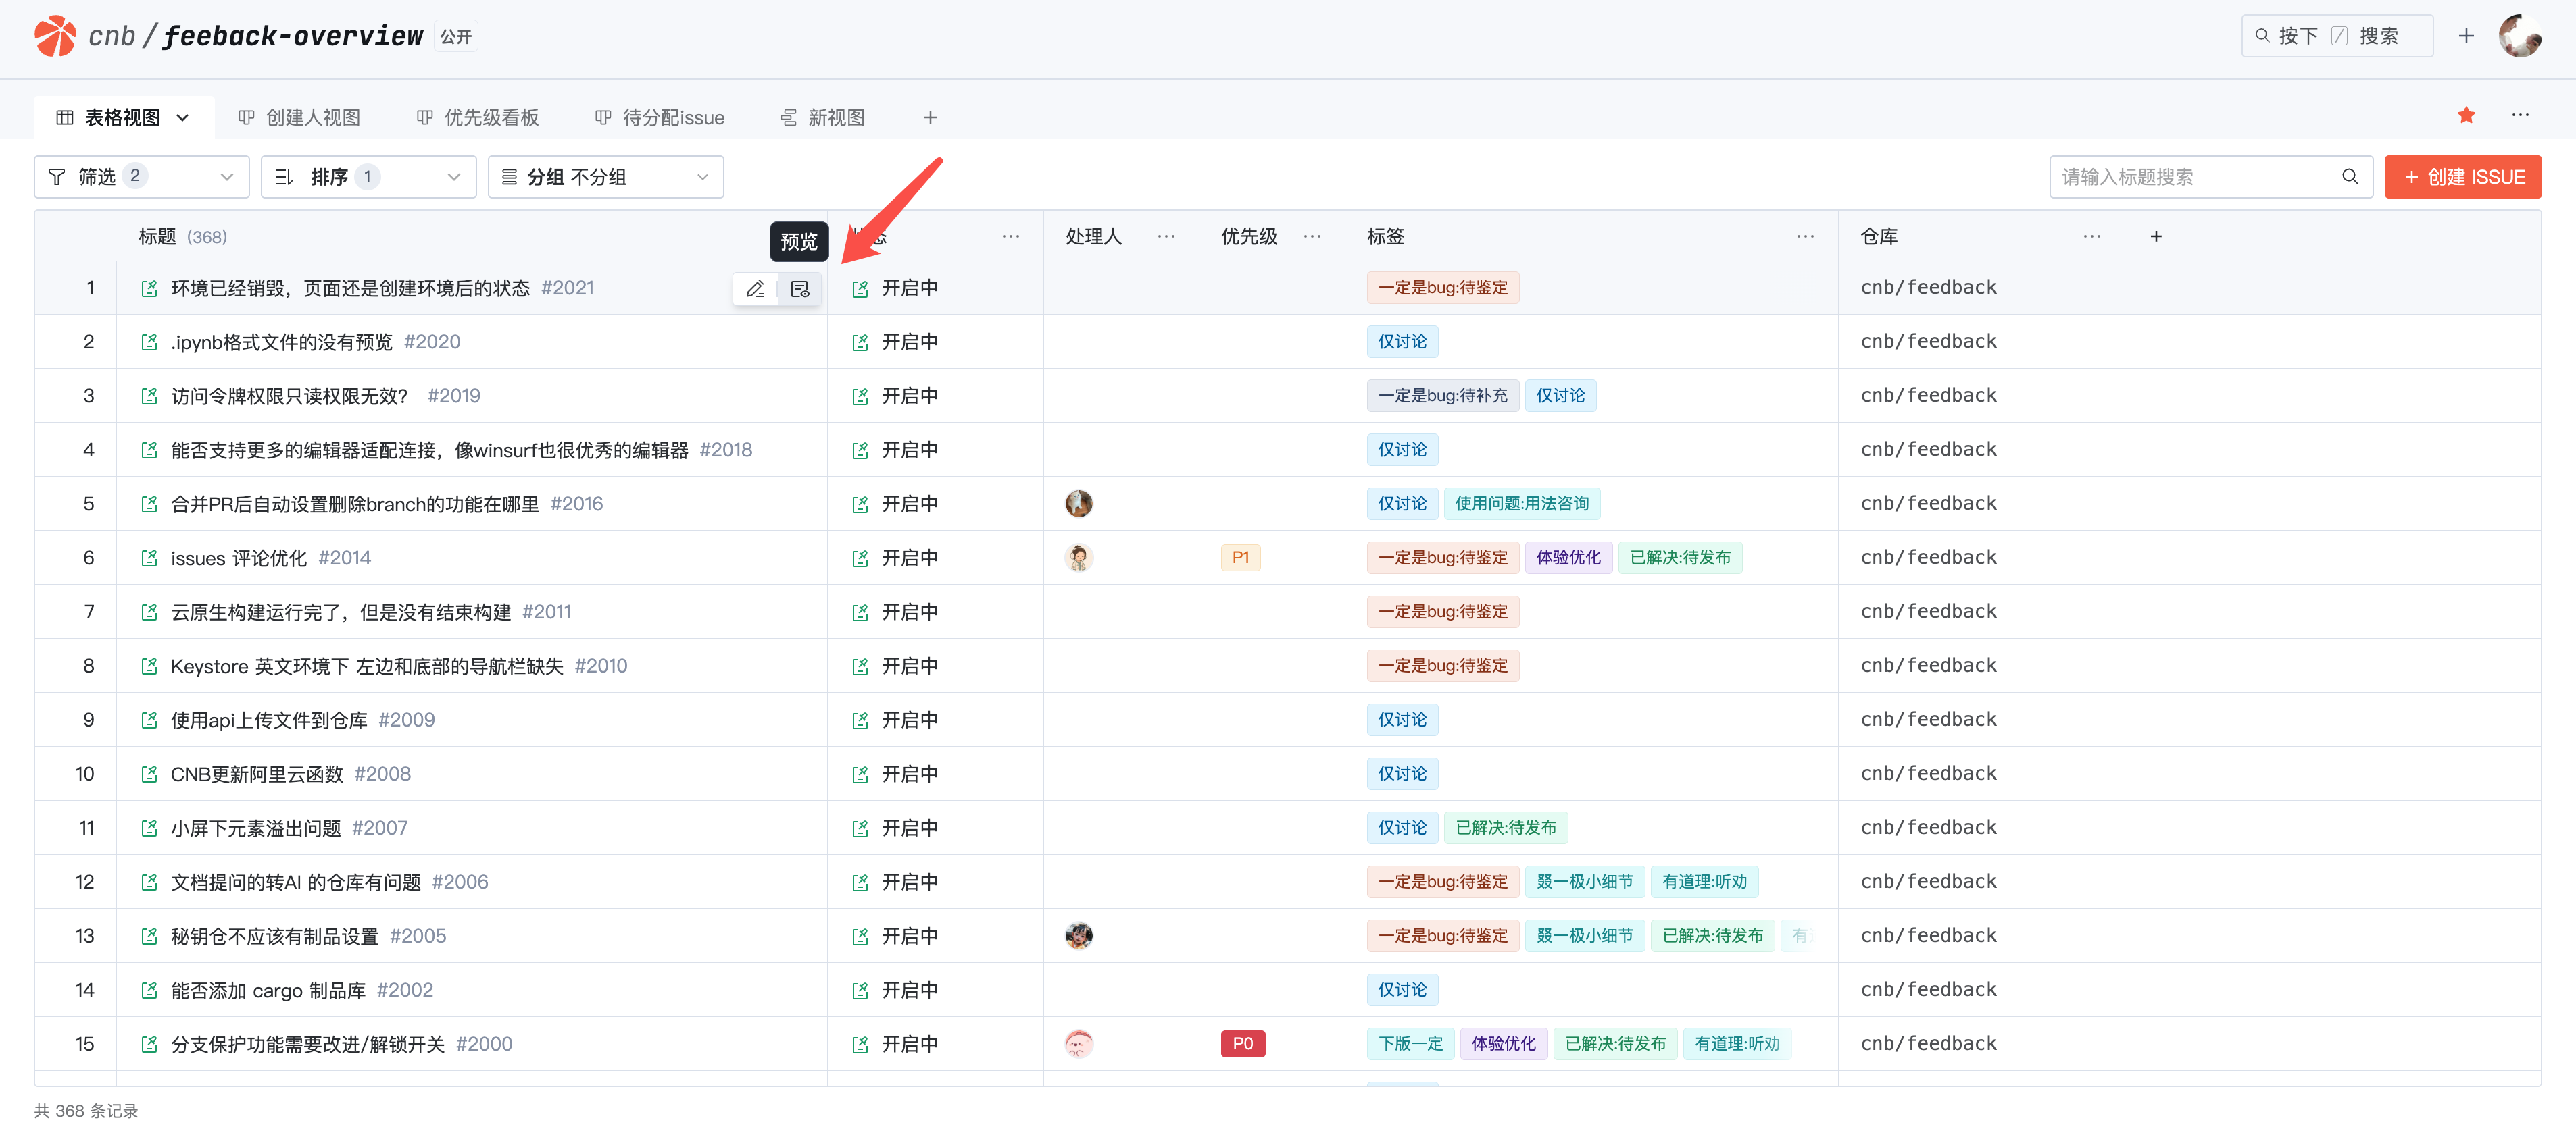Click the search magnifier in title search box
This screenshot has height=1133, width=2576.
(x=2349, y=177)
